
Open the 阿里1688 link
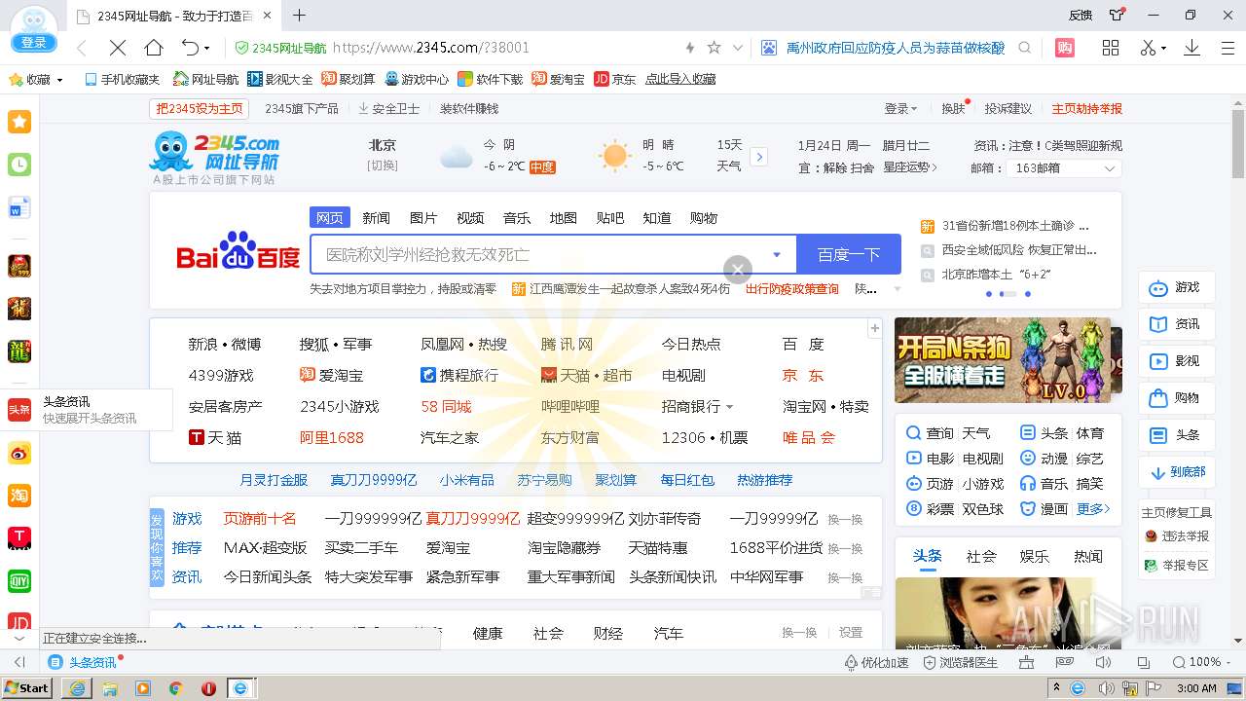click(331, 437)
